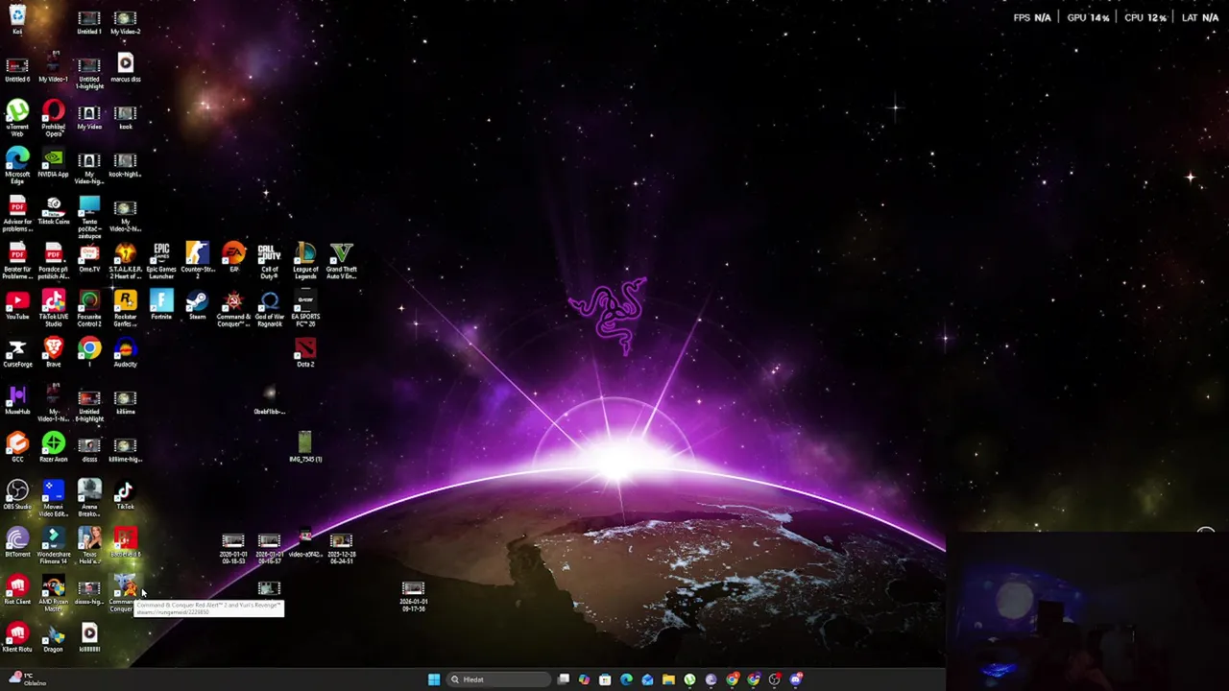Select the God of War Ragnarök shortcut
The width and height of the screenshot is (1229, 691).
[269, 309]
